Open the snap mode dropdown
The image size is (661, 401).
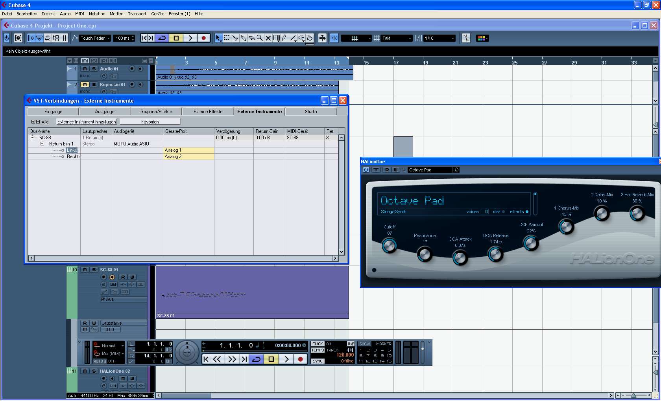pyautogui.click(x=356, y=38)
